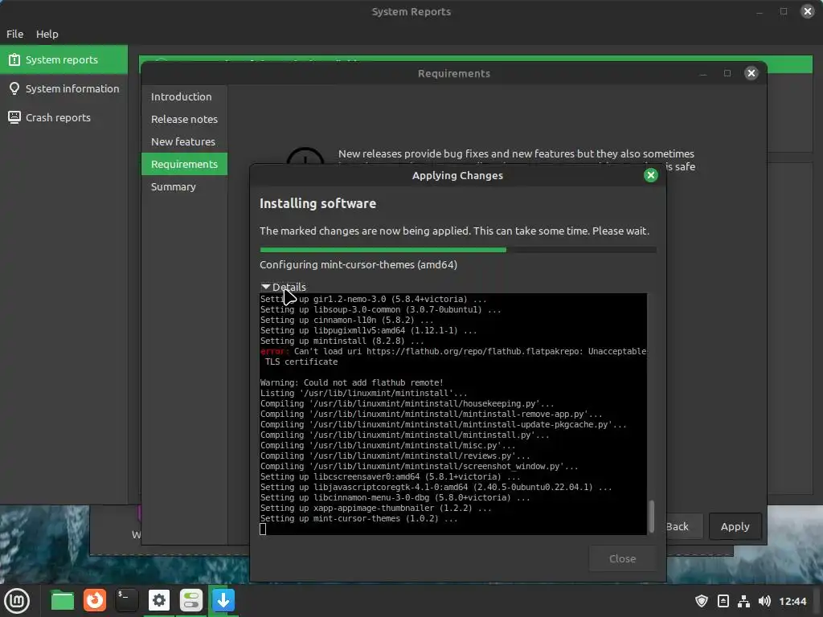Click the volume speaker tray icon
Viewport: 823px width, 617px height.
click(x=764, y=601)
